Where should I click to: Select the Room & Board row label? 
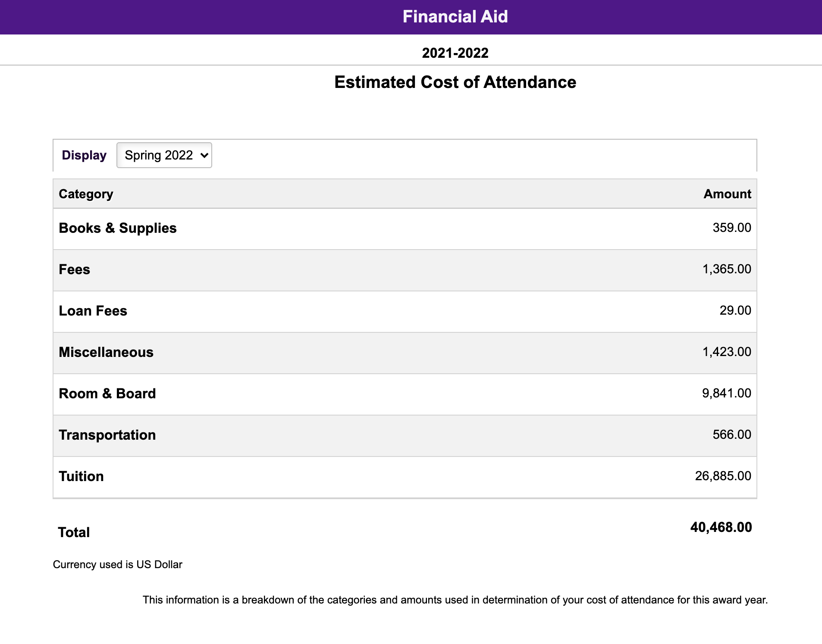[107, 394]
